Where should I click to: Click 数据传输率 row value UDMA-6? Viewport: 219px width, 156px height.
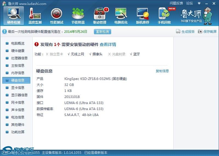(x=84, y=109)
